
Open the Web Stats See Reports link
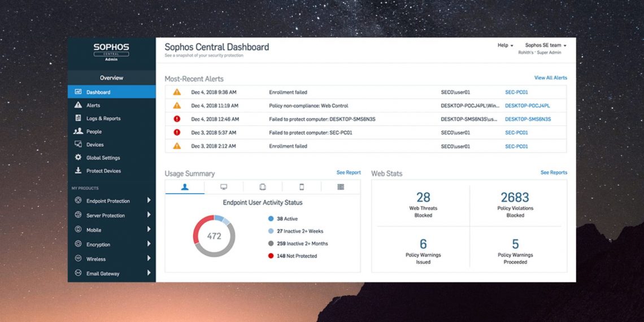(554, 172)
